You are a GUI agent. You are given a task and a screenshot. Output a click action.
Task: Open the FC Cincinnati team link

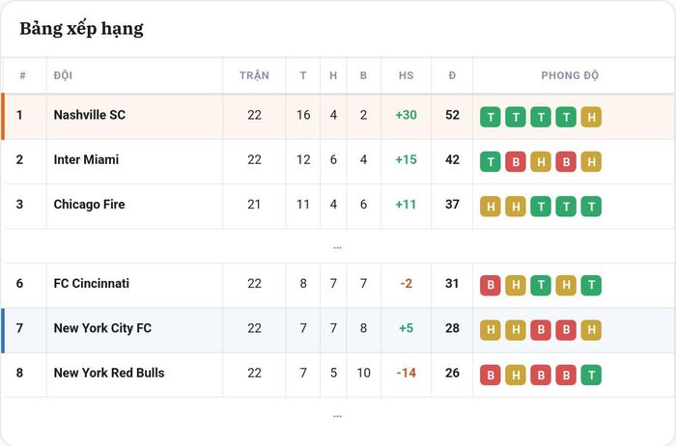(x=92, y=283)
